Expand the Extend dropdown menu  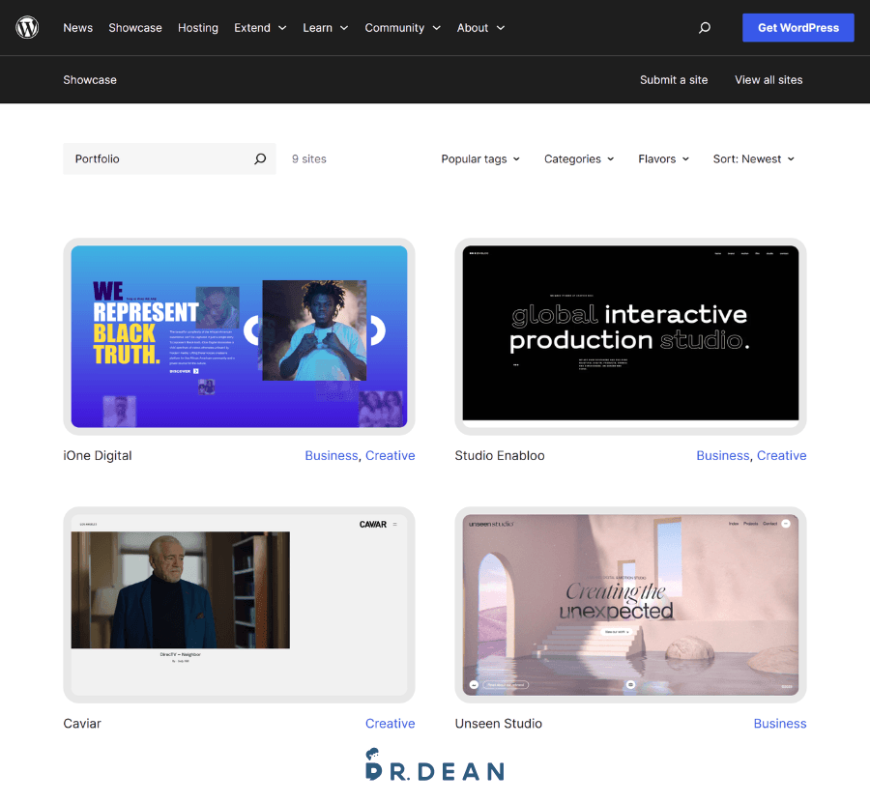(x=260, y=28)
